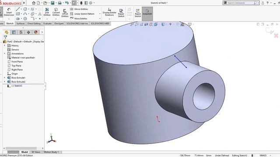Select the Polygon sketch tool

click(x=25, y=18)
